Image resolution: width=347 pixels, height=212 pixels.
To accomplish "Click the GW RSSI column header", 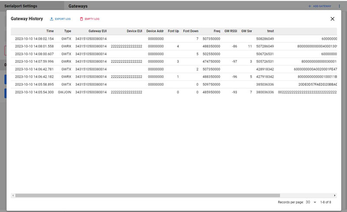I will [230, 31].
